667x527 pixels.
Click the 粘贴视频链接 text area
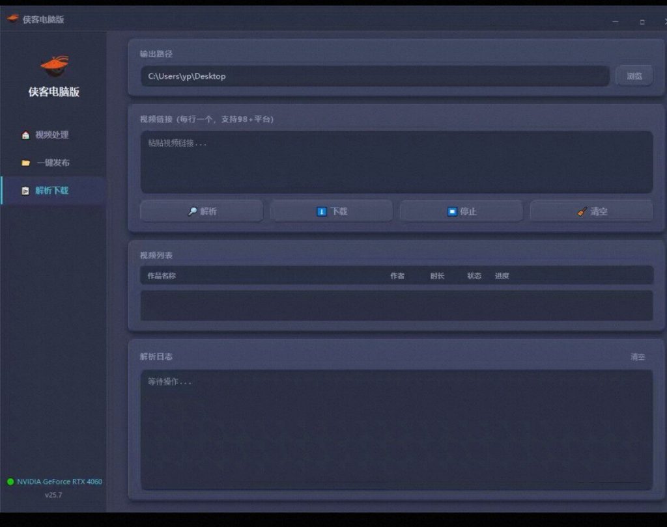397,162
